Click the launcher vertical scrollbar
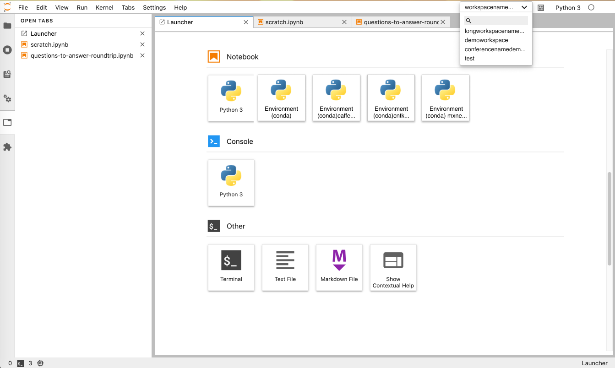Image resolution: width=615 pixels, height=368 pixels. [x=609, y=218]
